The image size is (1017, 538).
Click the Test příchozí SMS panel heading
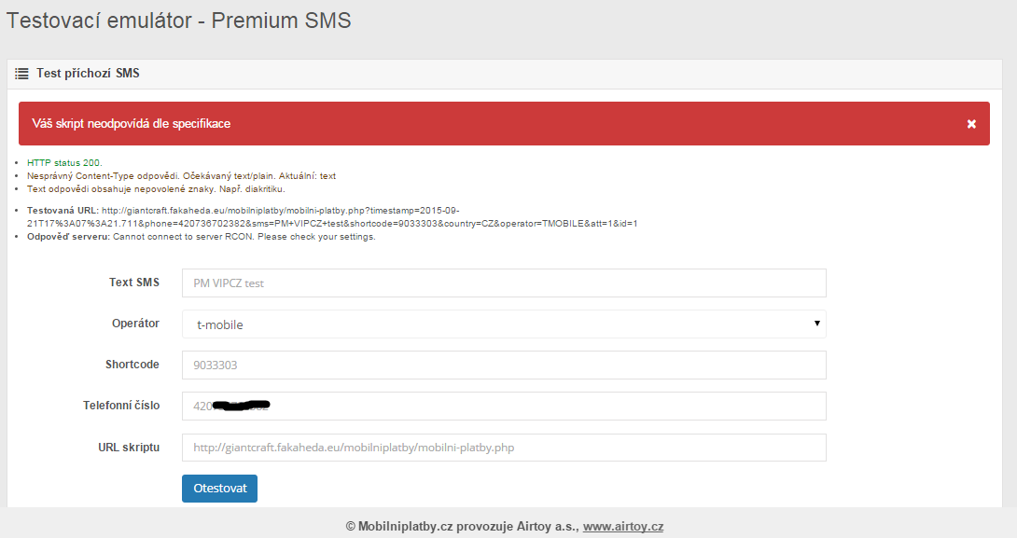coord(88,74)
